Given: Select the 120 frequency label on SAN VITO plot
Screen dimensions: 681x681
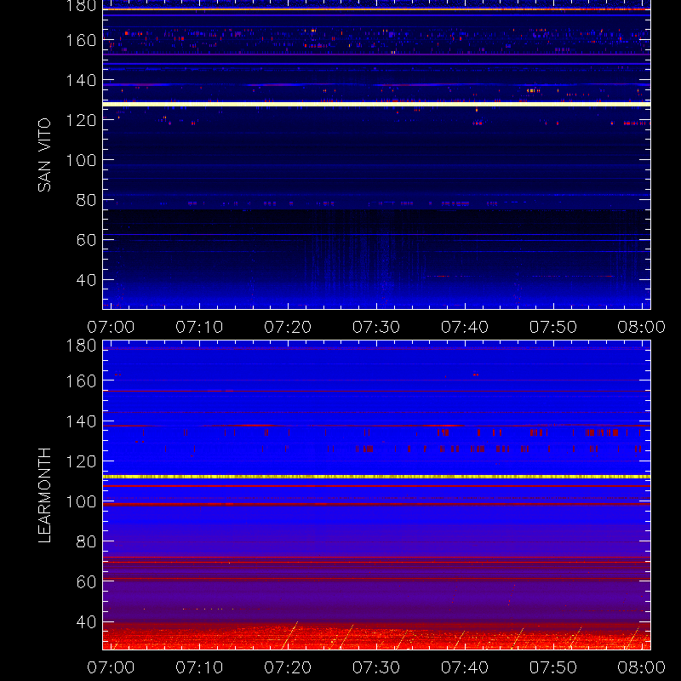Looking at the screenshot, I should [x=81, y=120].
